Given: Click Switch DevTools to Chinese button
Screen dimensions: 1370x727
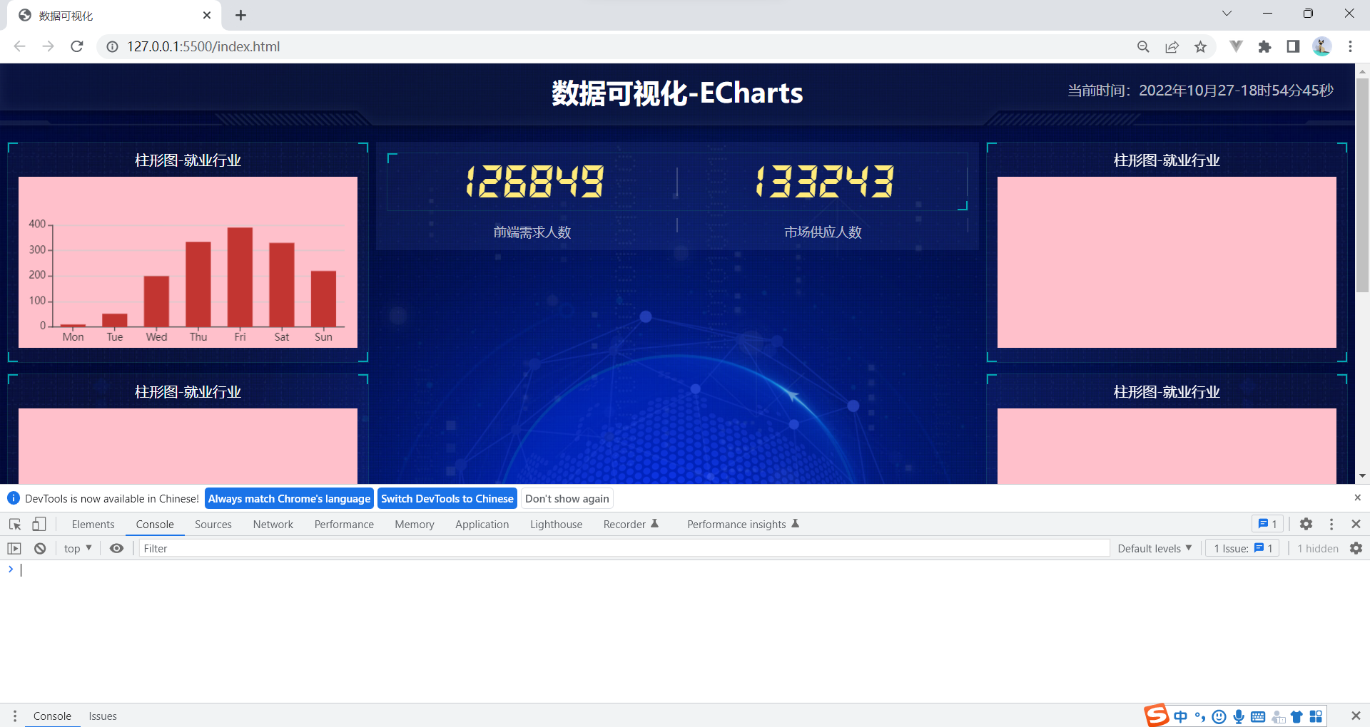Looking at the screenshot, I should [447, 498].
